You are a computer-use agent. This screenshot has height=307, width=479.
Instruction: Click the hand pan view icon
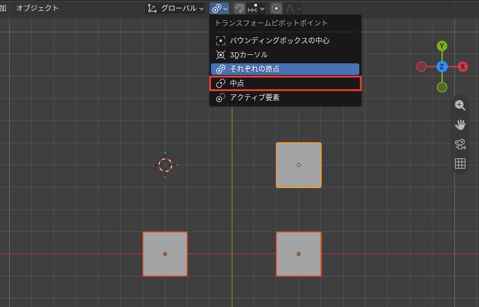460,125
